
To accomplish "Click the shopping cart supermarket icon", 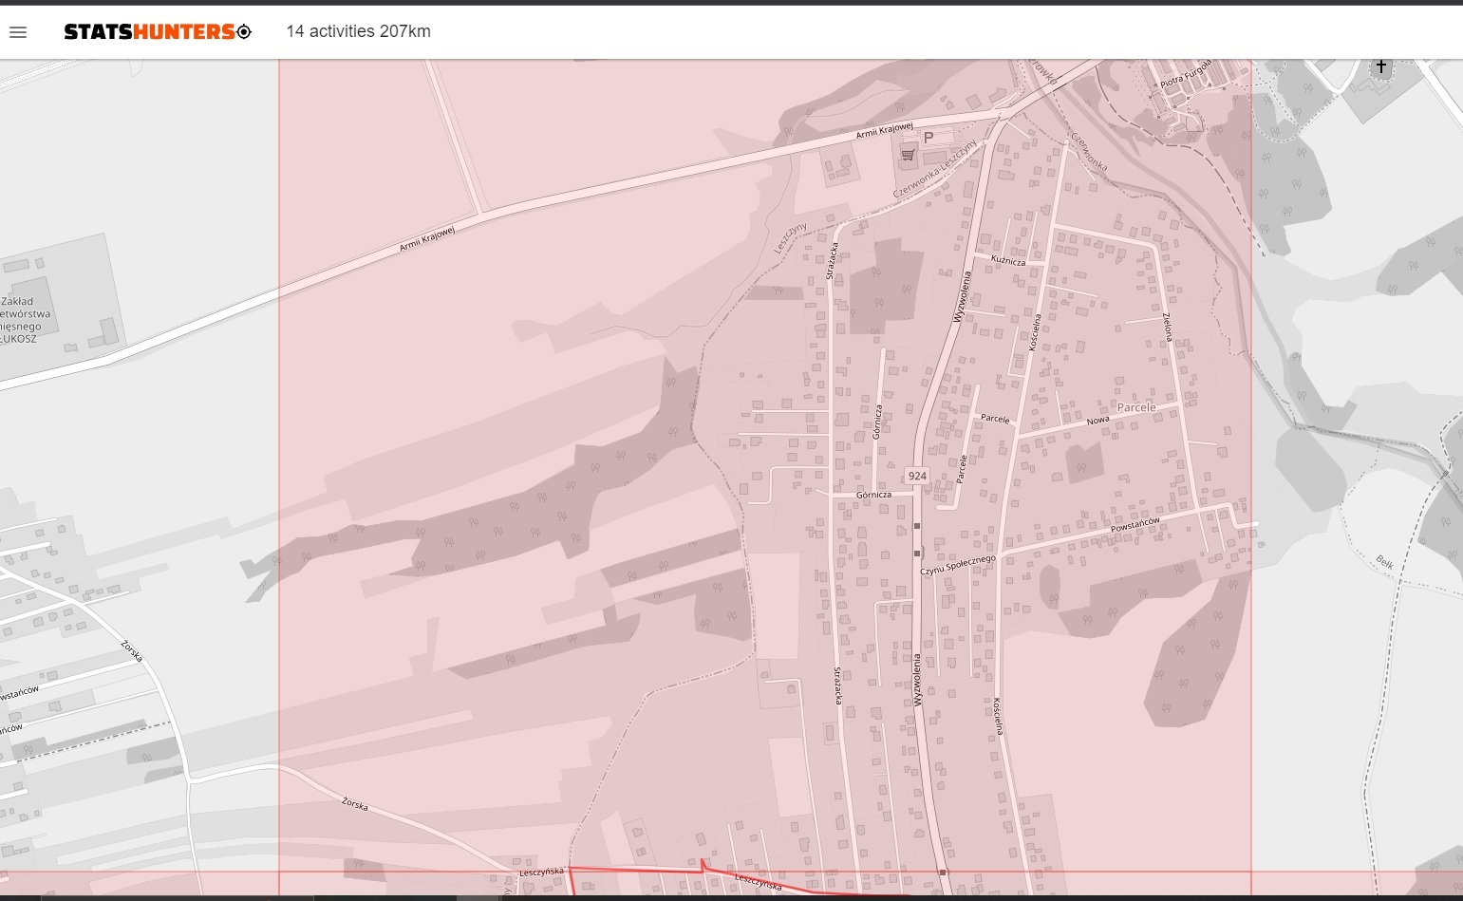I will [x=908, y=155].
